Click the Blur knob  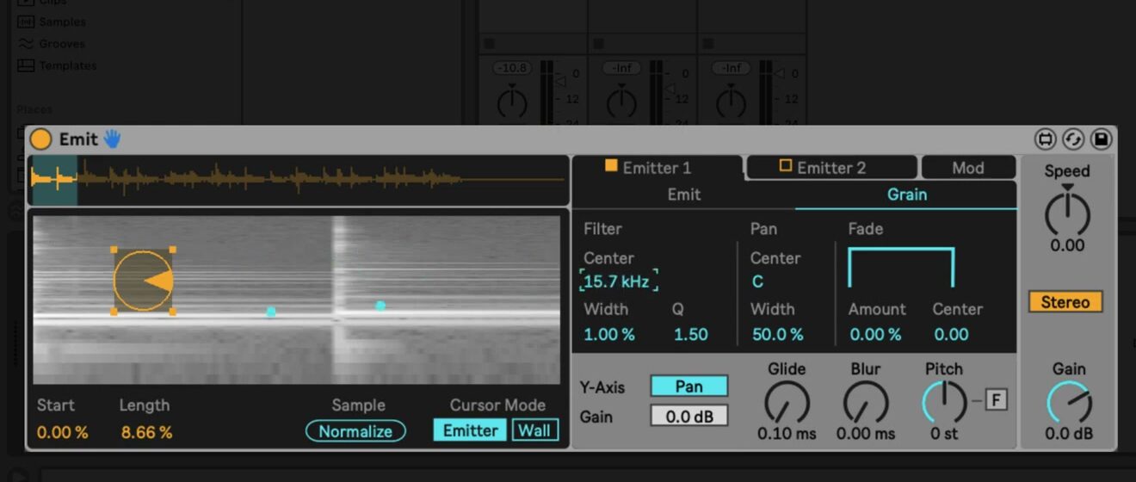point(865,402)
